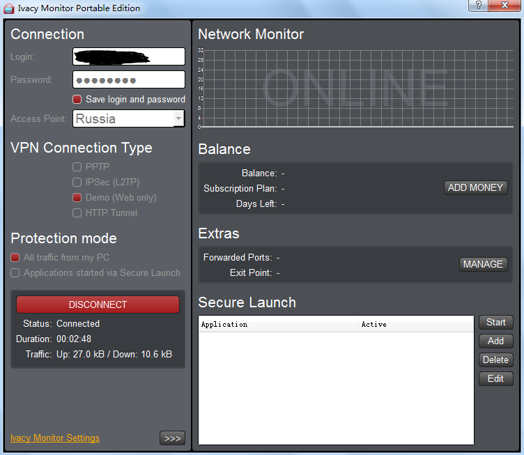Viewport: 524px width, 455px height.
Task: Click the Start button in Secure Launch
Action: tap(496, 323)
